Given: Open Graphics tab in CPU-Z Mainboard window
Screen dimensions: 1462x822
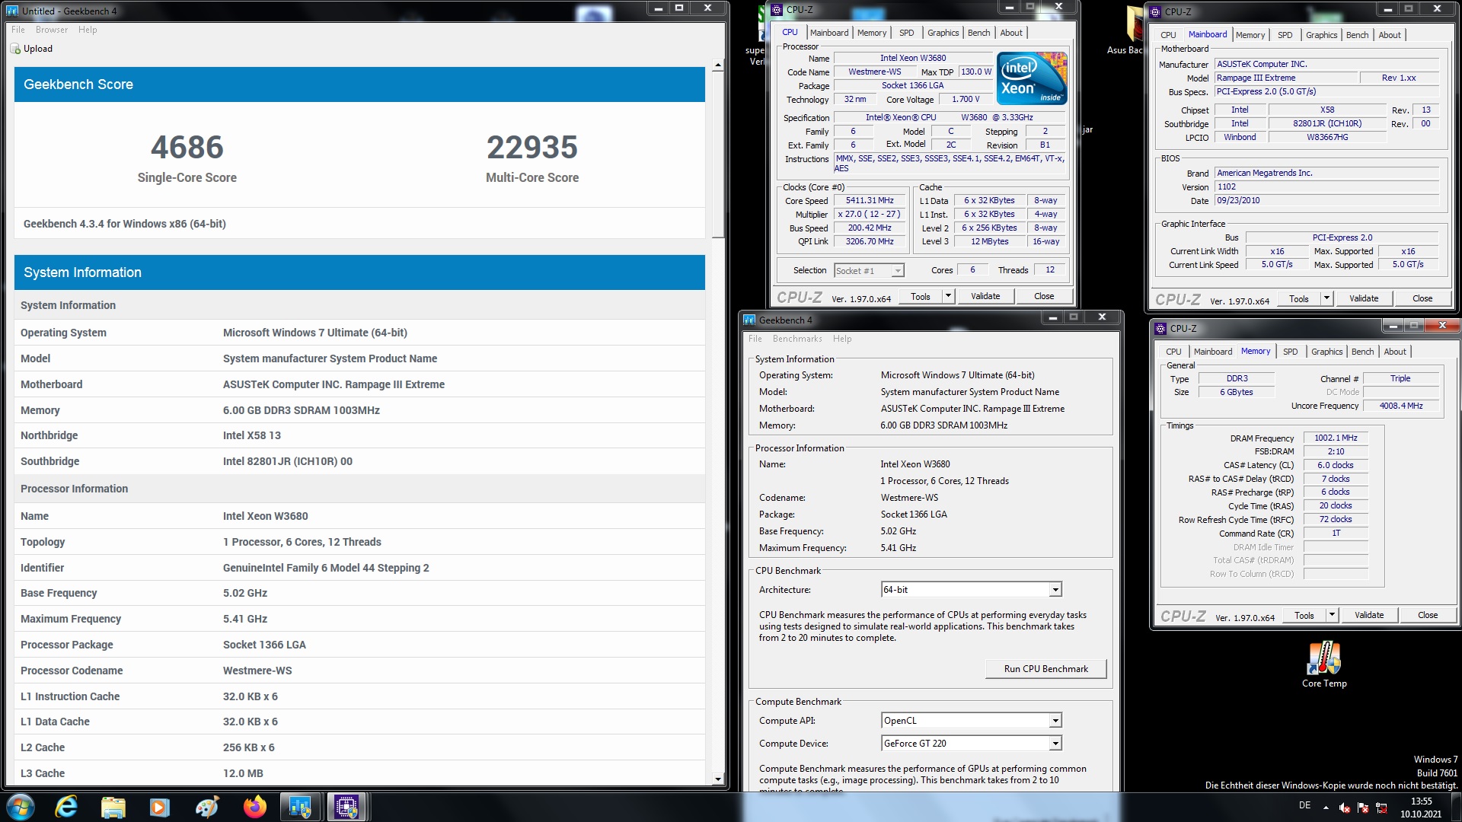Looking at the screenshot, I should [x=1321, y=35].
